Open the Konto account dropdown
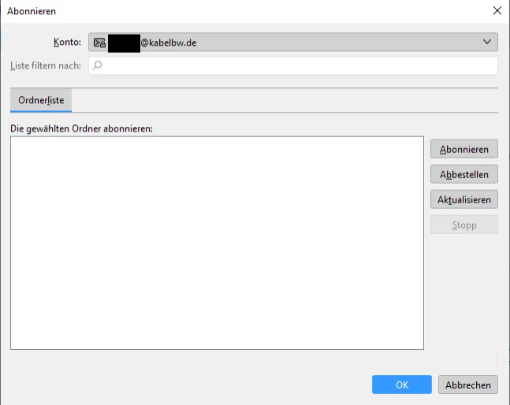The width and height of the screenshot is (510, 405). tap(292, 42)
